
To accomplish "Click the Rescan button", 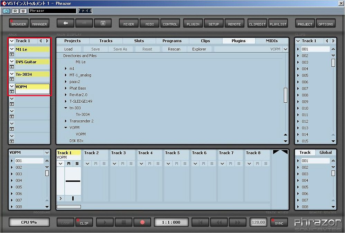I will click(174, 49).
